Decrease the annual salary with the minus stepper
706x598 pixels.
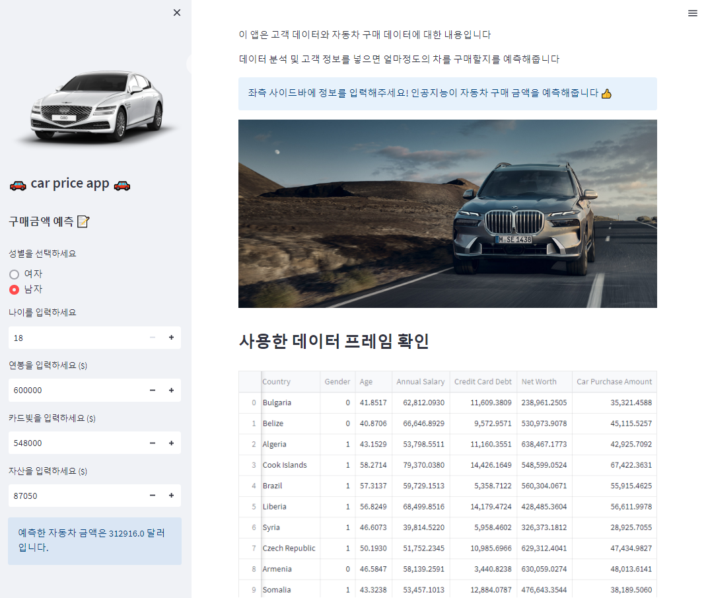point(152,390)
